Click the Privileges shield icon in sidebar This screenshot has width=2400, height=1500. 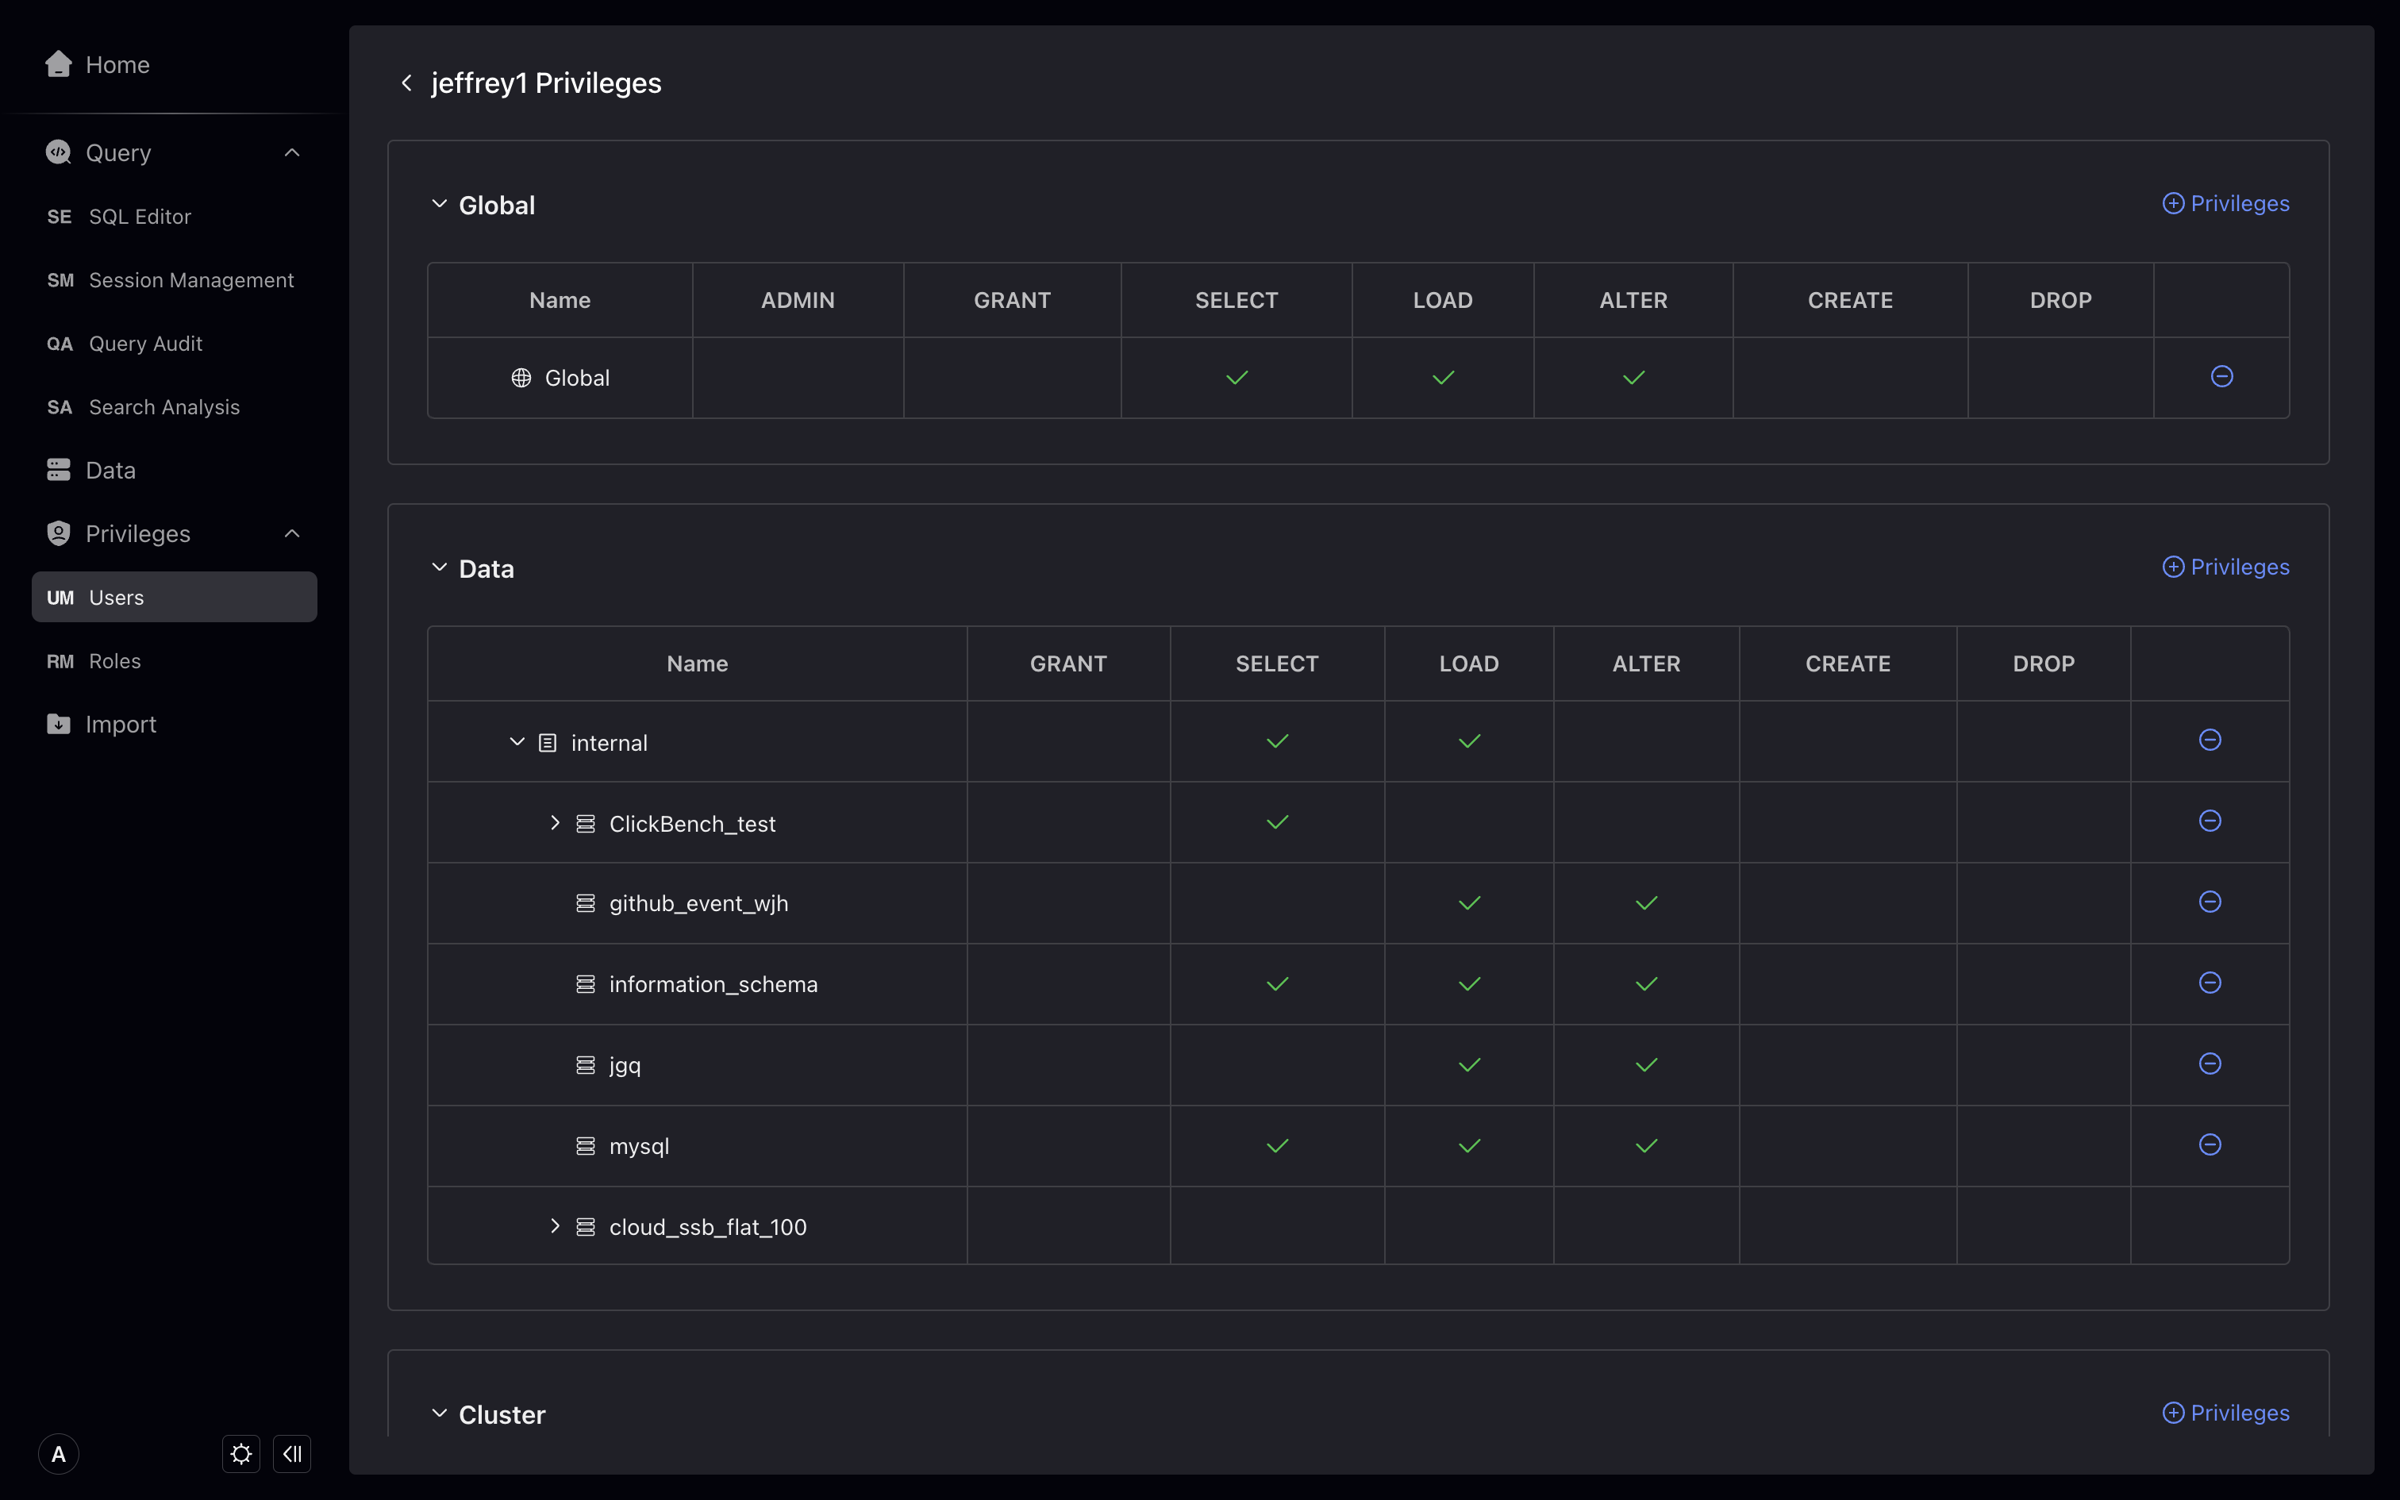(x=59, y=533)
